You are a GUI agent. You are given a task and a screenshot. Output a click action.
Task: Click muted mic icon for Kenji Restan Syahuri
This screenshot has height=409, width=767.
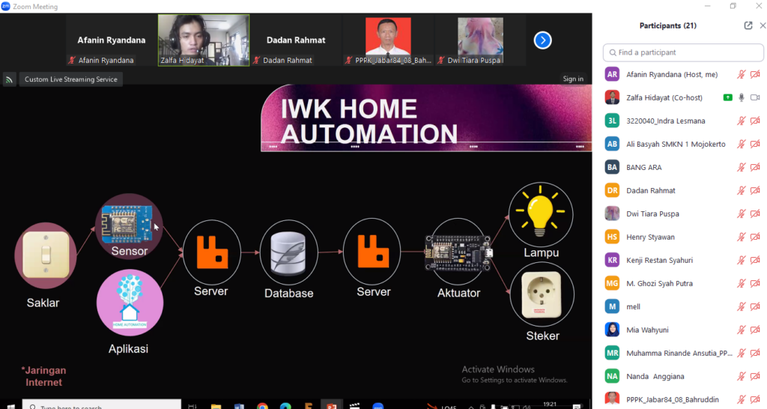742,260
